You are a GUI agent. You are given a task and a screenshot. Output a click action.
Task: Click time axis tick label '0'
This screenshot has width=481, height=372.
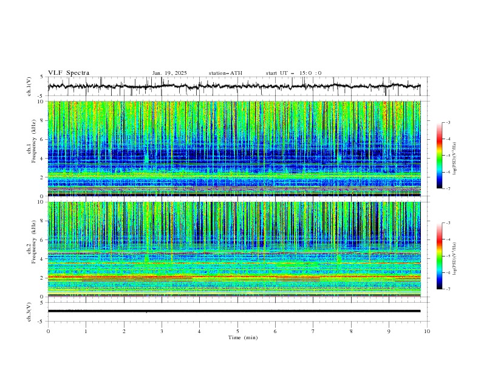coord(48,331)
